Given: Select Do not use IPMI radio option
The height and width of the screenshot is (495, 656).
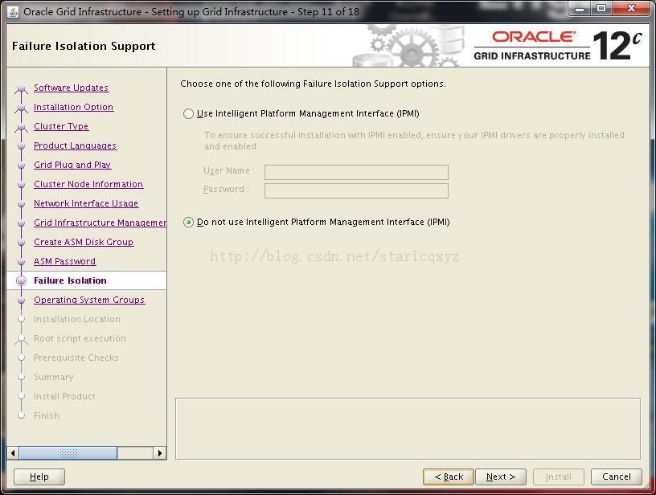Looking at the screenshot, I should (189, 222).
